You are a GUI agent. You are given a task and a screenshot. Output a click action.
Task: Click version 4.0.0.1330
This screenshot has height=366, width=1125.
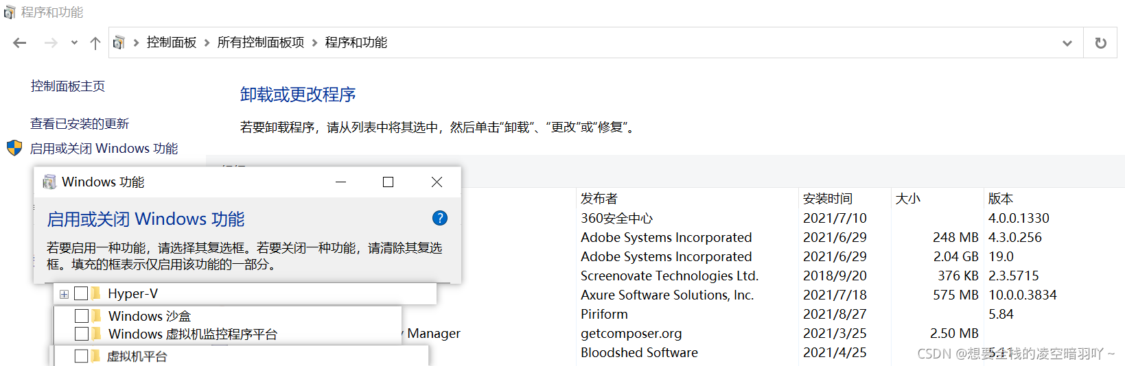[1019, 218]
